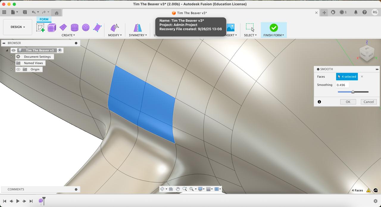
Task: Select the Form Plane tool
Action: 63,28
